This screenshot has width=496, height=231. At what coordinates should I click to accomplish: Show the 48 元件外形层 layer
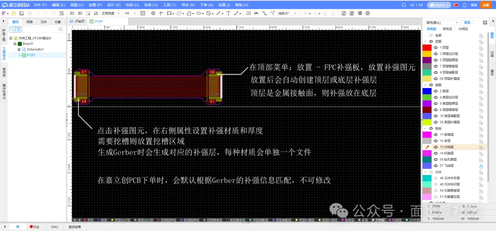click(435, 178)
